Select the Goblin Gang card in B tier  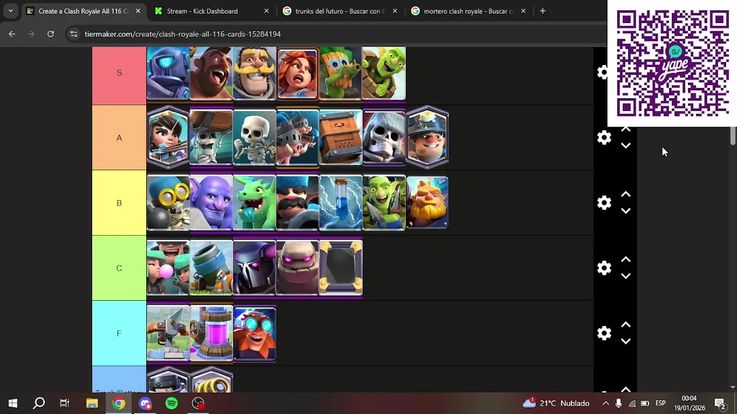(384, 202)
